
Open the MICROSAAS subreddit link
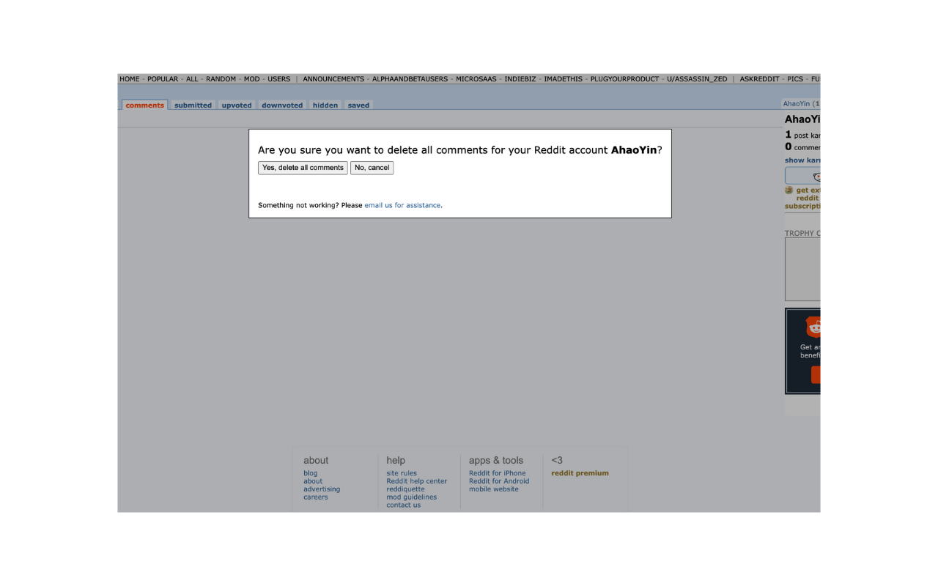[x=476, y=79]
